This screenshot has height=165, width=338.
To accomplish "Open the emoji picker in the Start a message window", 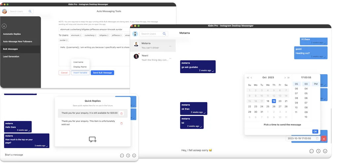I will [134, 155].
